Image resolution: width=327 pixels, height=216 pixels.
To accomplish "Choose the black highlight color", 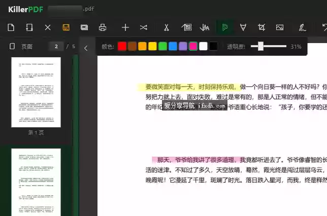I will point(213,46).
